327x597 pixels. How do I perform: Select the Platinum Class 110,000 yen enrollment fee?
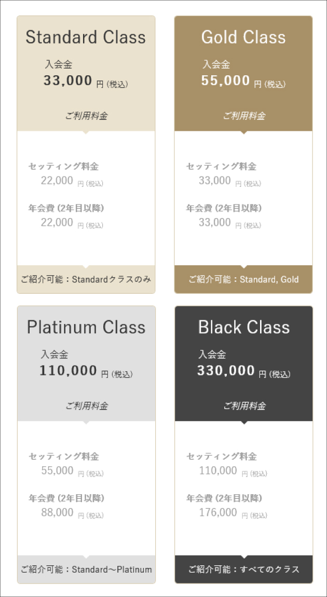pyautogui.click(x=69, y=371)
